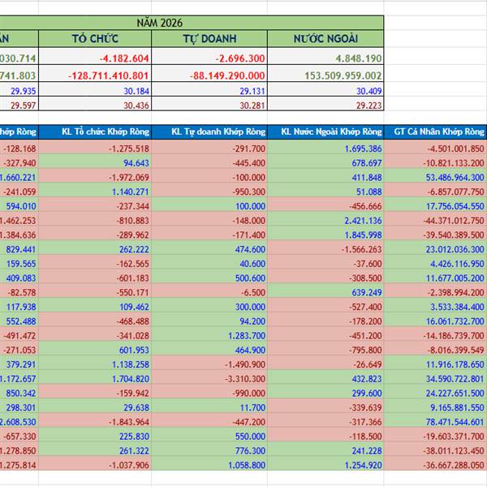Select cell 500.600
The width and height of the screenshot is (487, 487).
(209, 277)
